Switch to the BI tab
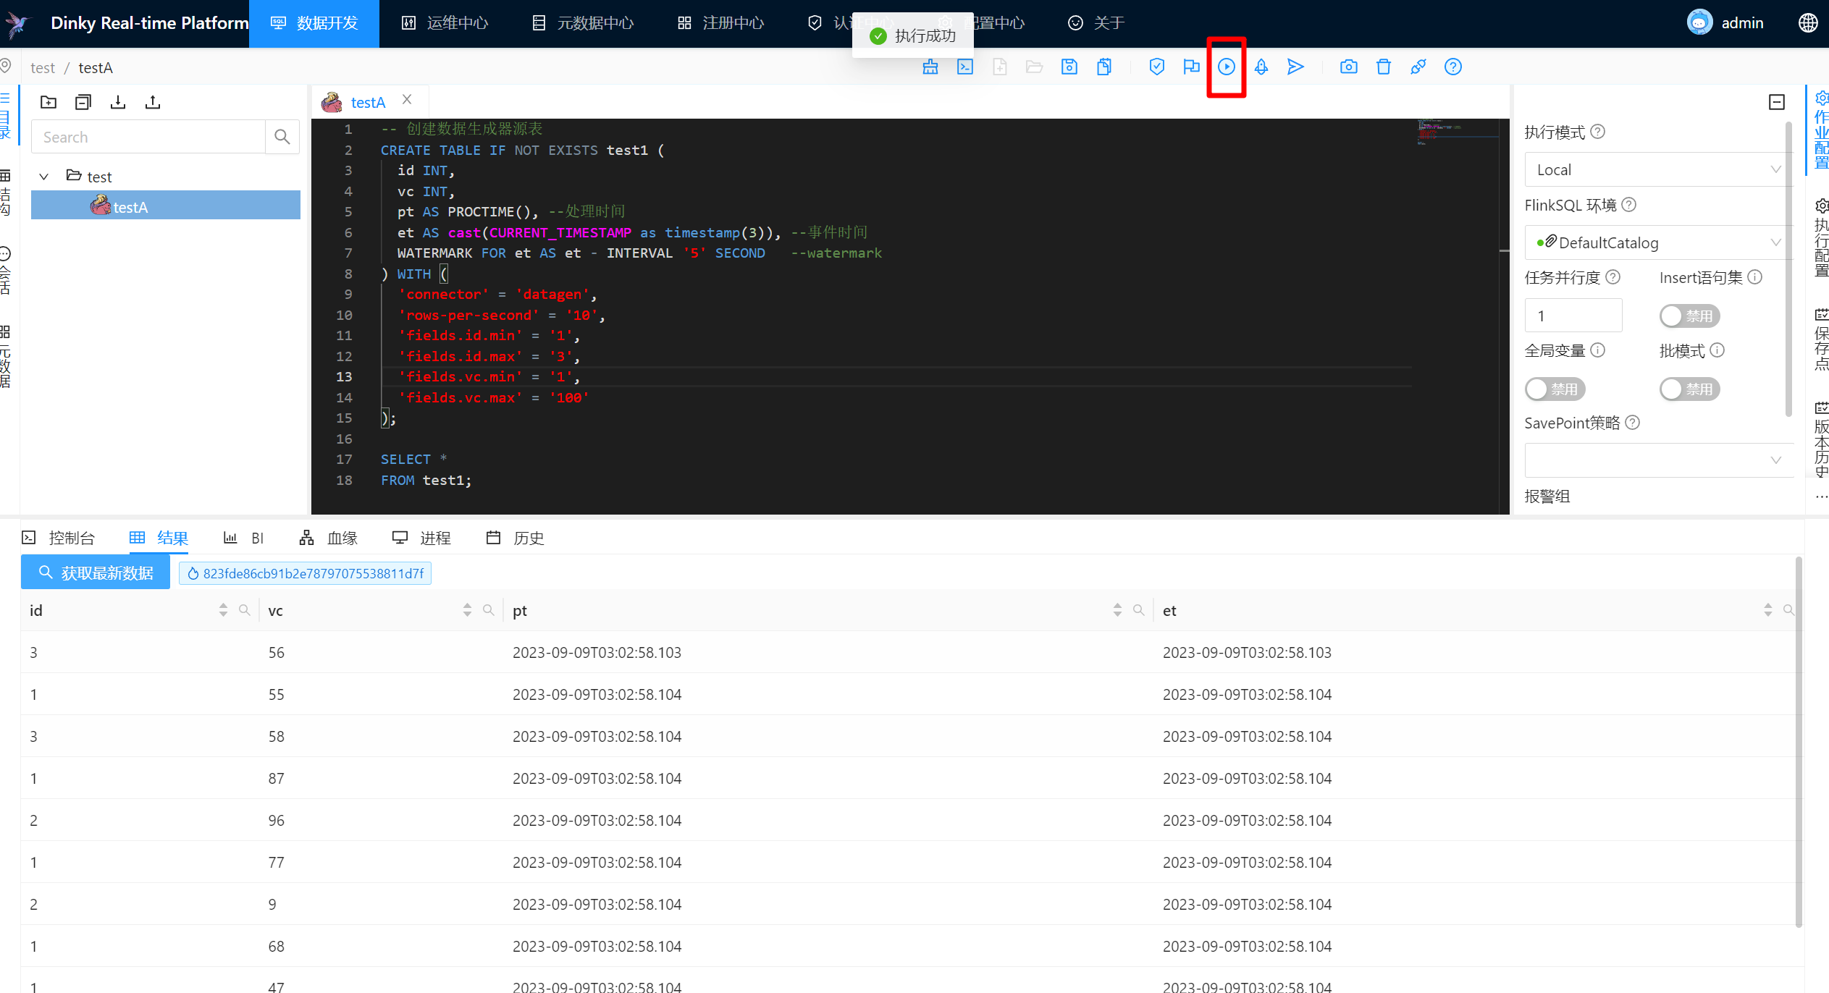 (x=243, y=538)
